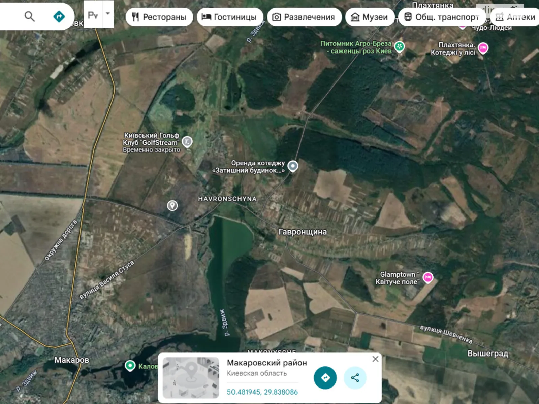539x404 pixels.
Task: Get directions from the info card
Action: 325,378
